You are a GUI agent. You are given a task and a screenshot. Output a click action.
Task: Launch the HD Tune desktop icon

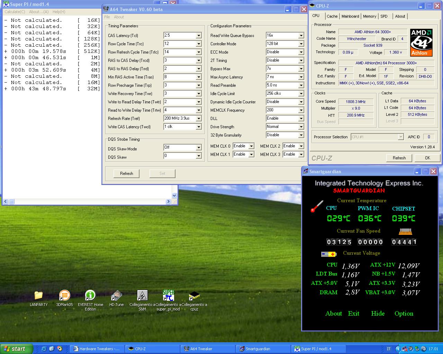(116, 296)
